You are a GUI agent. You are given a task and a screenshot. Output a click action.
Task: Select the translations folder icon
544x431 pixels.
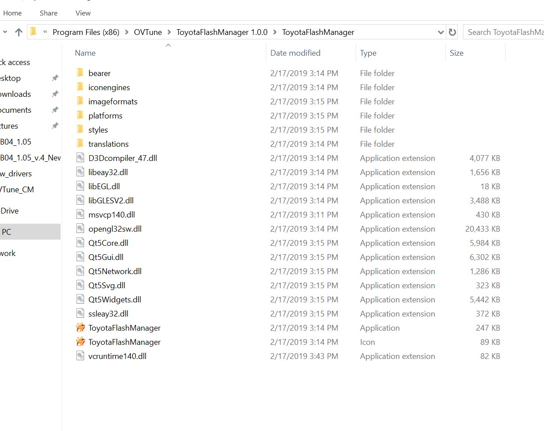click(x=80, y=144)
